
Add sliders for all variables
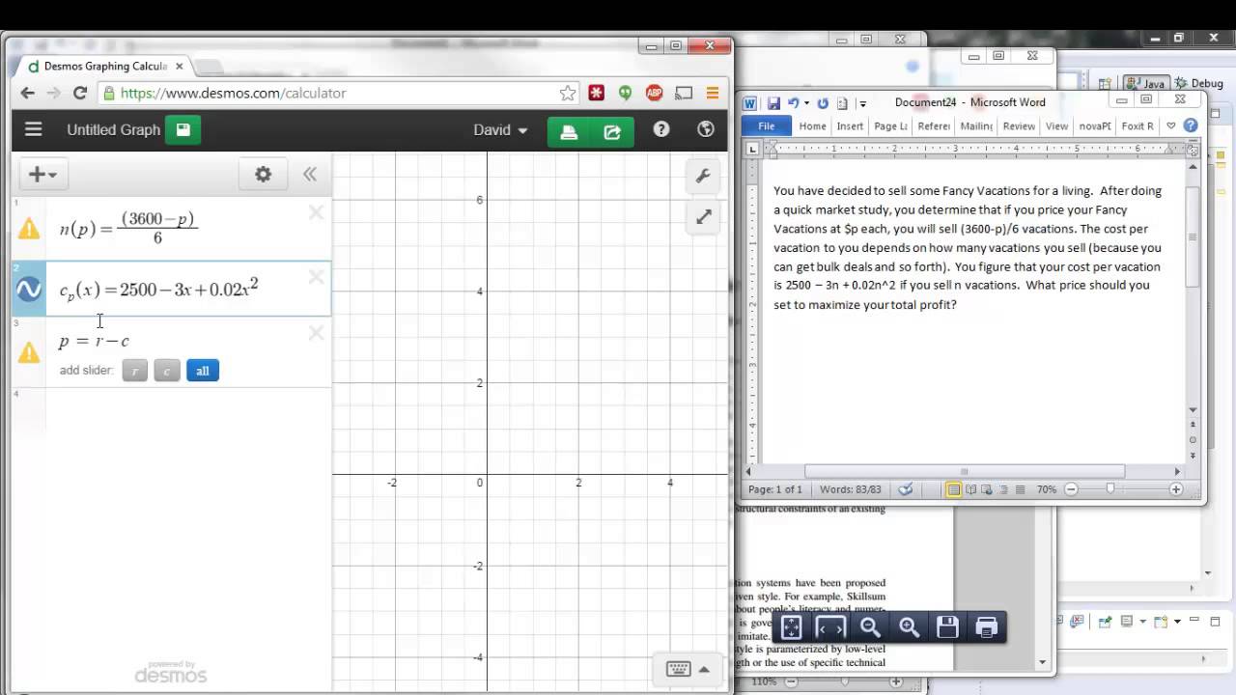203,371
